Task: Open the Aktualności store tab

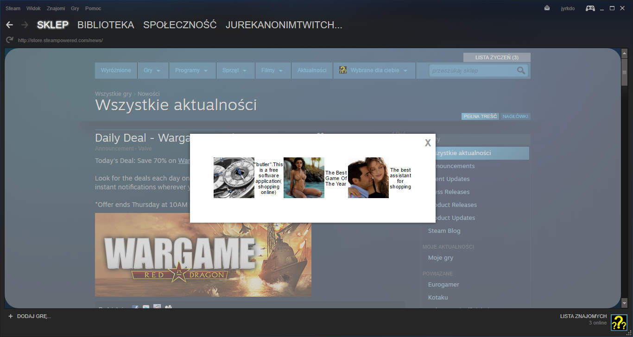Action: (312, 70)
